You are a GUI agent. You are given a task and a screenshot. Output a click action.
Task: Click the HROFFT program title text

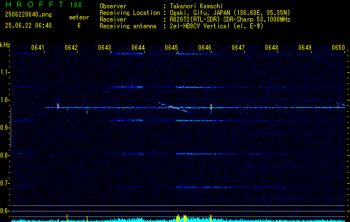(x=34, y=4)
